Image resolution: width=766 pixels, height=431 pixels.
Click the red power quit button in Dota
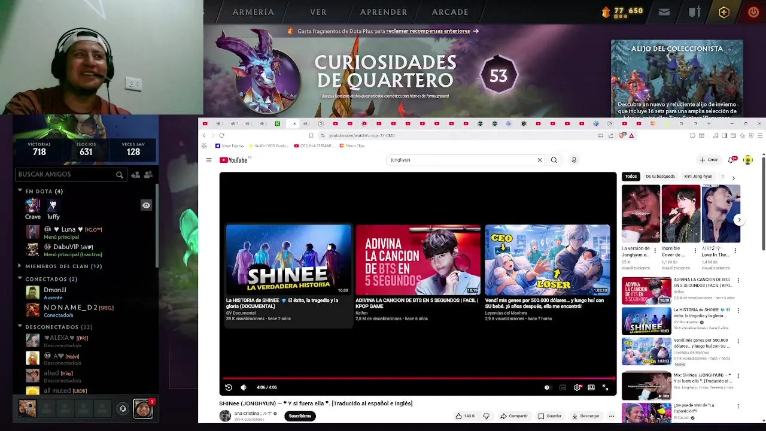coord(753,12)
